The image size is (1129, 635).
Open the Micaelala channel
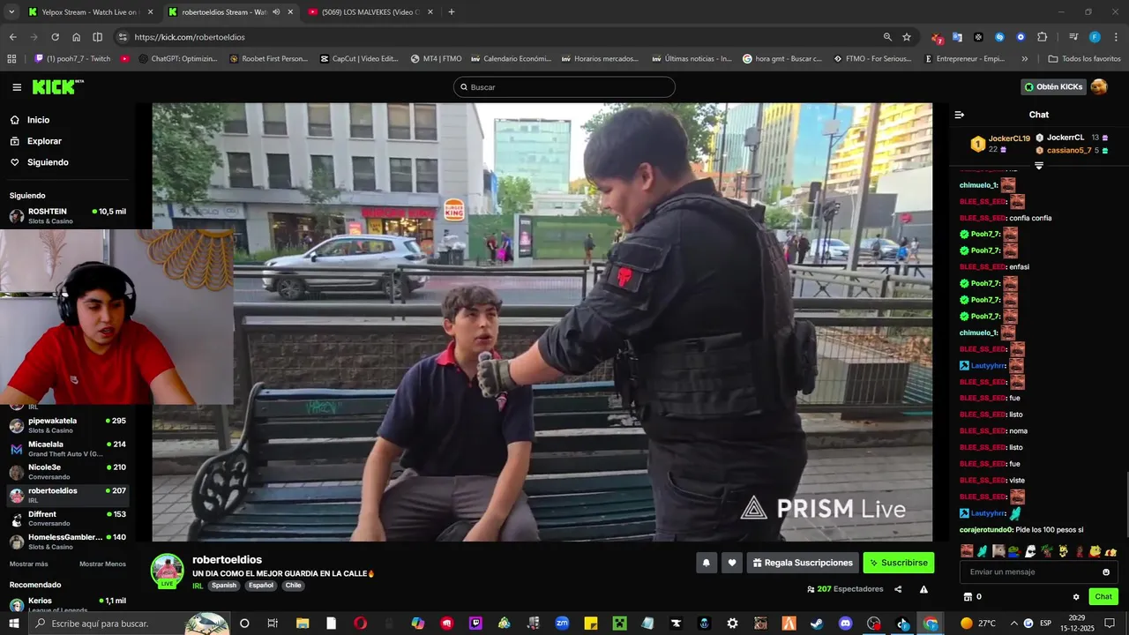[68, 449]
